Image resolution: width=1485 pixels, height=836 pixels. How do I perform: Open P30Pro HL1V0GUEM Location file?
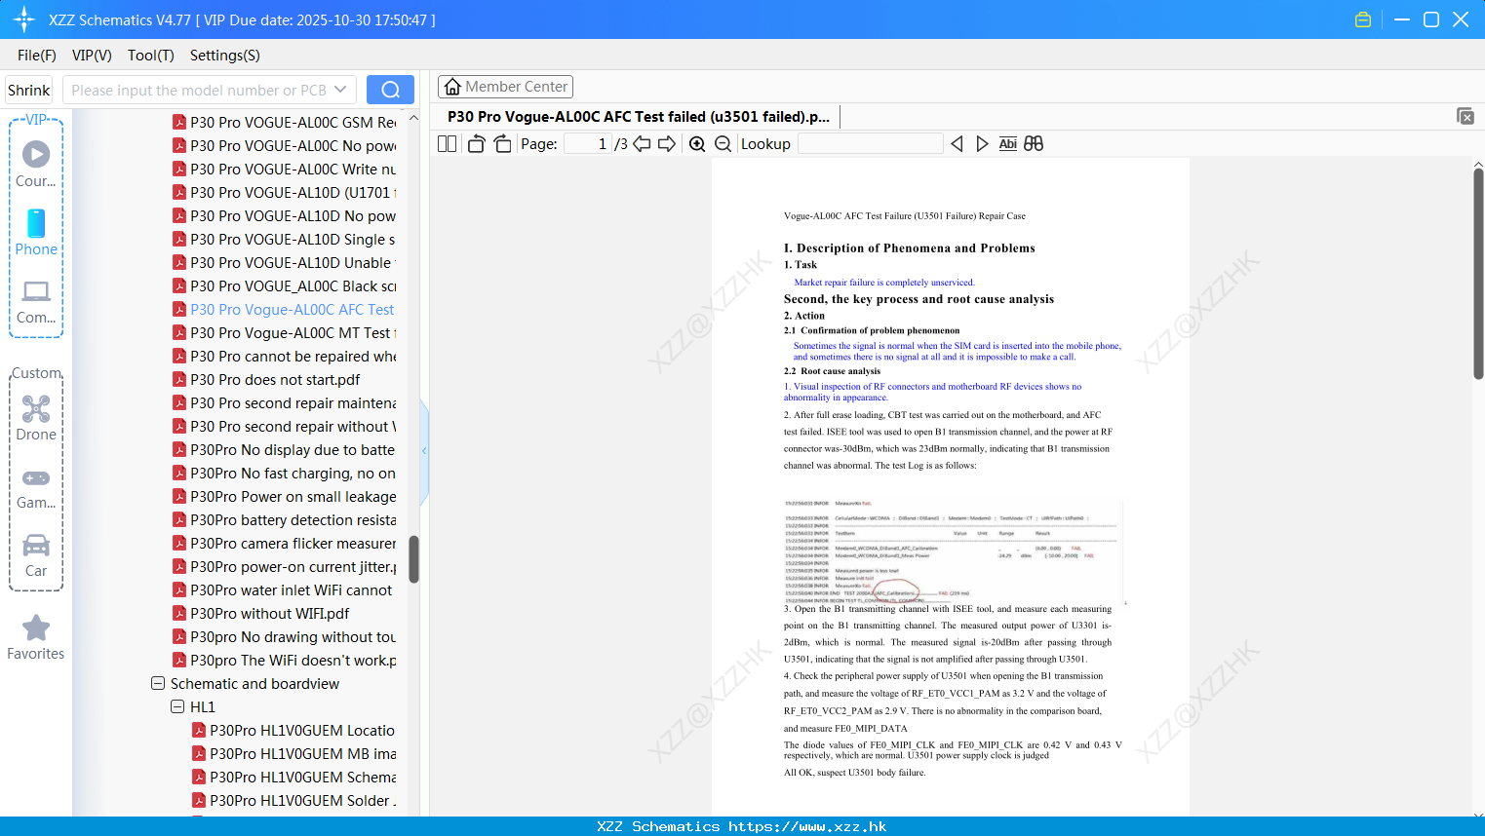[294, 730]
